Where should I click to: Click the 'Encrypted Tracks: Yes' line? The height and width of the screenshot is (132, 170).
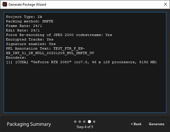pos(30,39)
